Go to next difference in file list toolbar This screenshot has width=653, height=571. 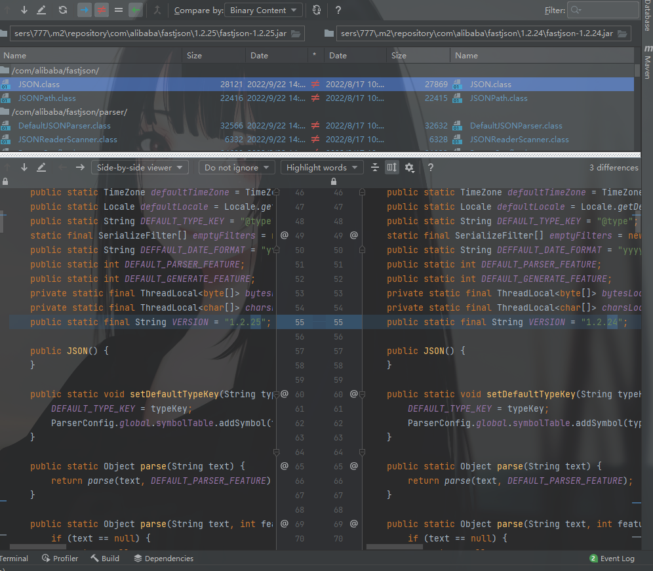24,10
